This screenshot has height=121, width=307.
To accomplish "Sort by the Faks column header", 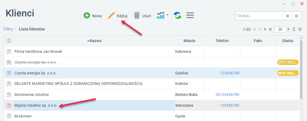I will pos(258,41).
